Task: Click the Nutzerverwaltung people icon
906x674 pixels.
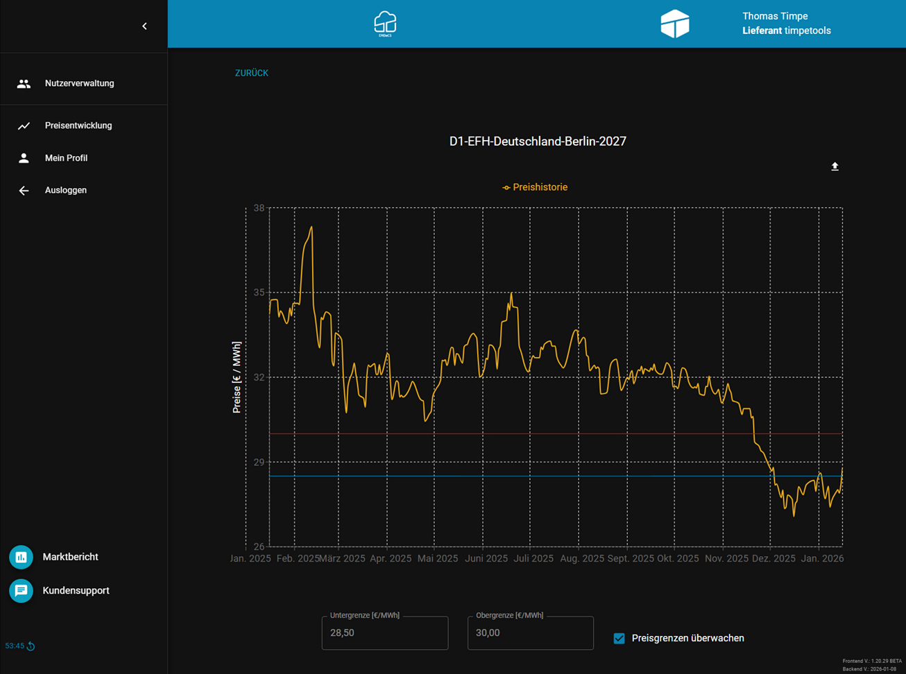Action: tap(24, 84)
